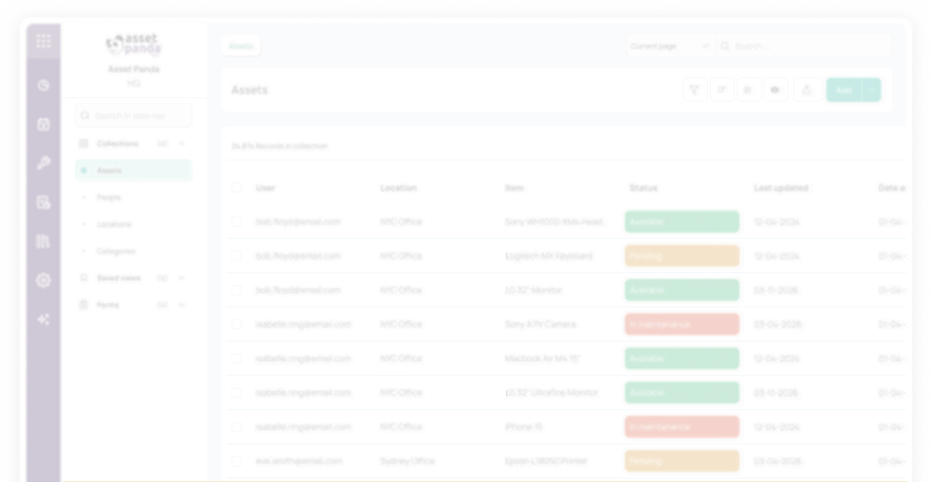Click the filter funnel icon
Image resolution: width=932 pixels, height=482 pixels.
point(695,90)
